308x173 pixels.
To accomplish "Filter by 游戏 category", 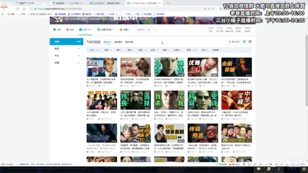I will 131,50.
